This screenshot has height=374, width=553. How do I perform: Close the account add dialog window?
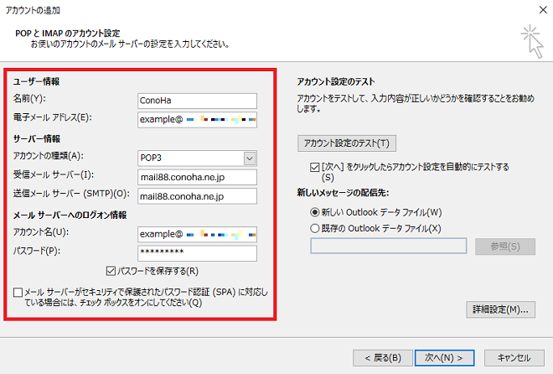pyautogui.click(x=537, y=10)
